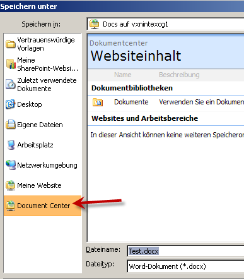Select the Document Center label in sidebar
Viewport: 244px width, 279px height.
pyautogui.click(x=44, y=206)
